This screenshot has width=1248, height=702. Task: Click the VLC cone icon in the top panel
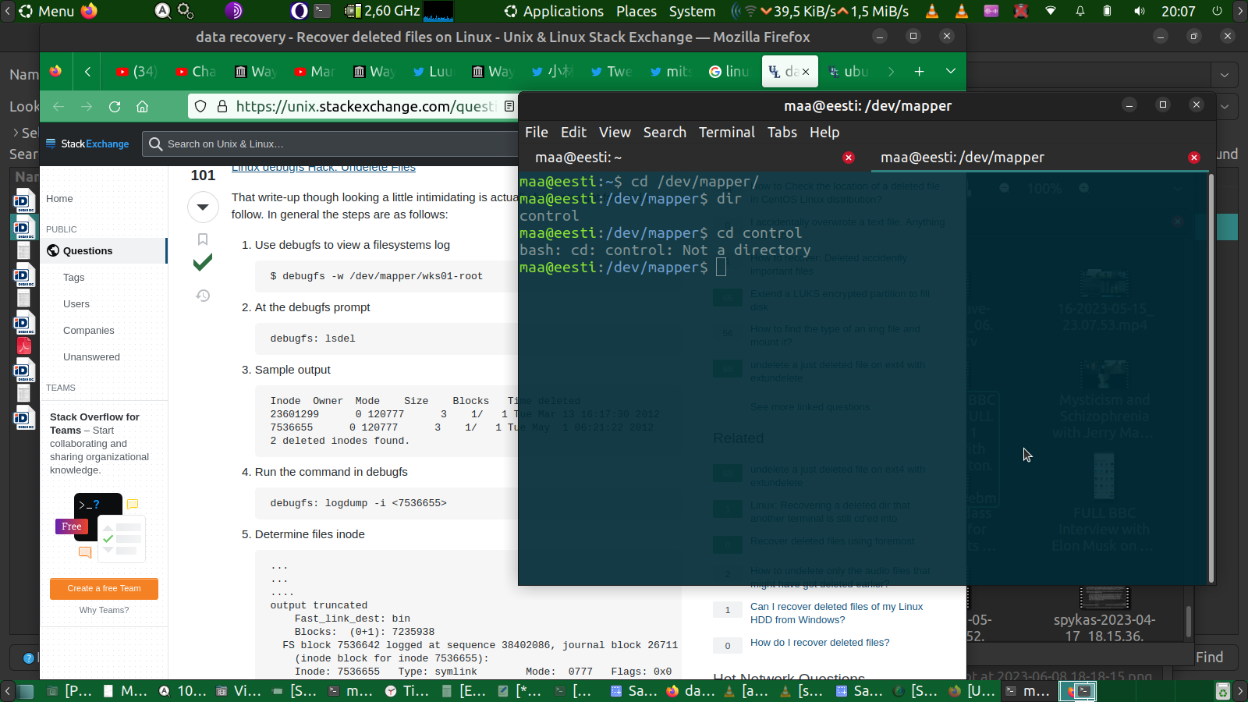click(x=932, y=11)
